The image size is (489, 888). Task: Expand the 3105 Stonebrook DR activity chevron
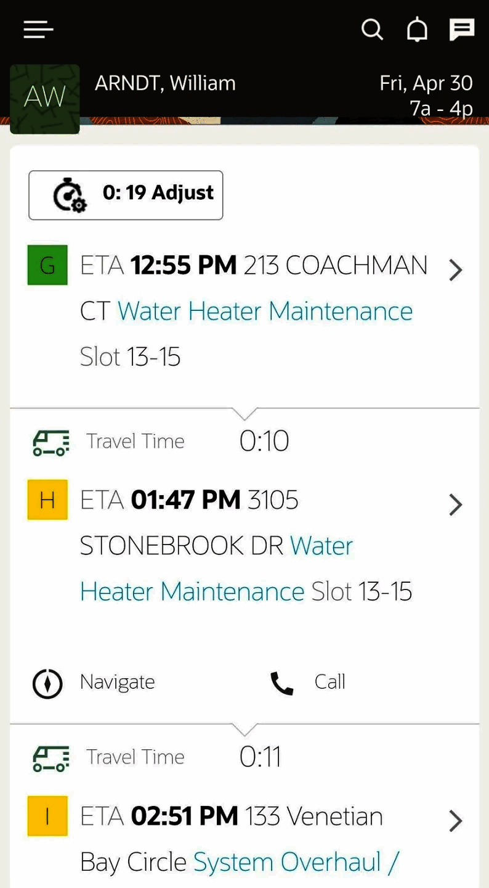[455, 504]
